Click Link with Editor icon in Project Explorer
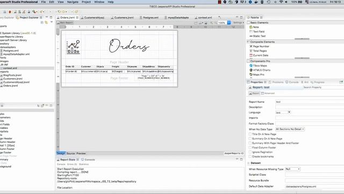Screen dimensions: 344x194 (46, 23)
